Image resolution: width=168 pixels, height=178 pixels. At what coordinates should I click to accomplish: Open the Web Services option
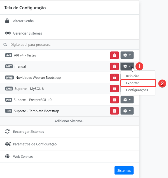(23, 156)
